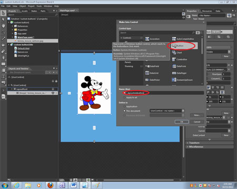Image resolution: width=237 pixels, height=189 pixels.
Task: Expand the References folder node
Action: [13, 26]
